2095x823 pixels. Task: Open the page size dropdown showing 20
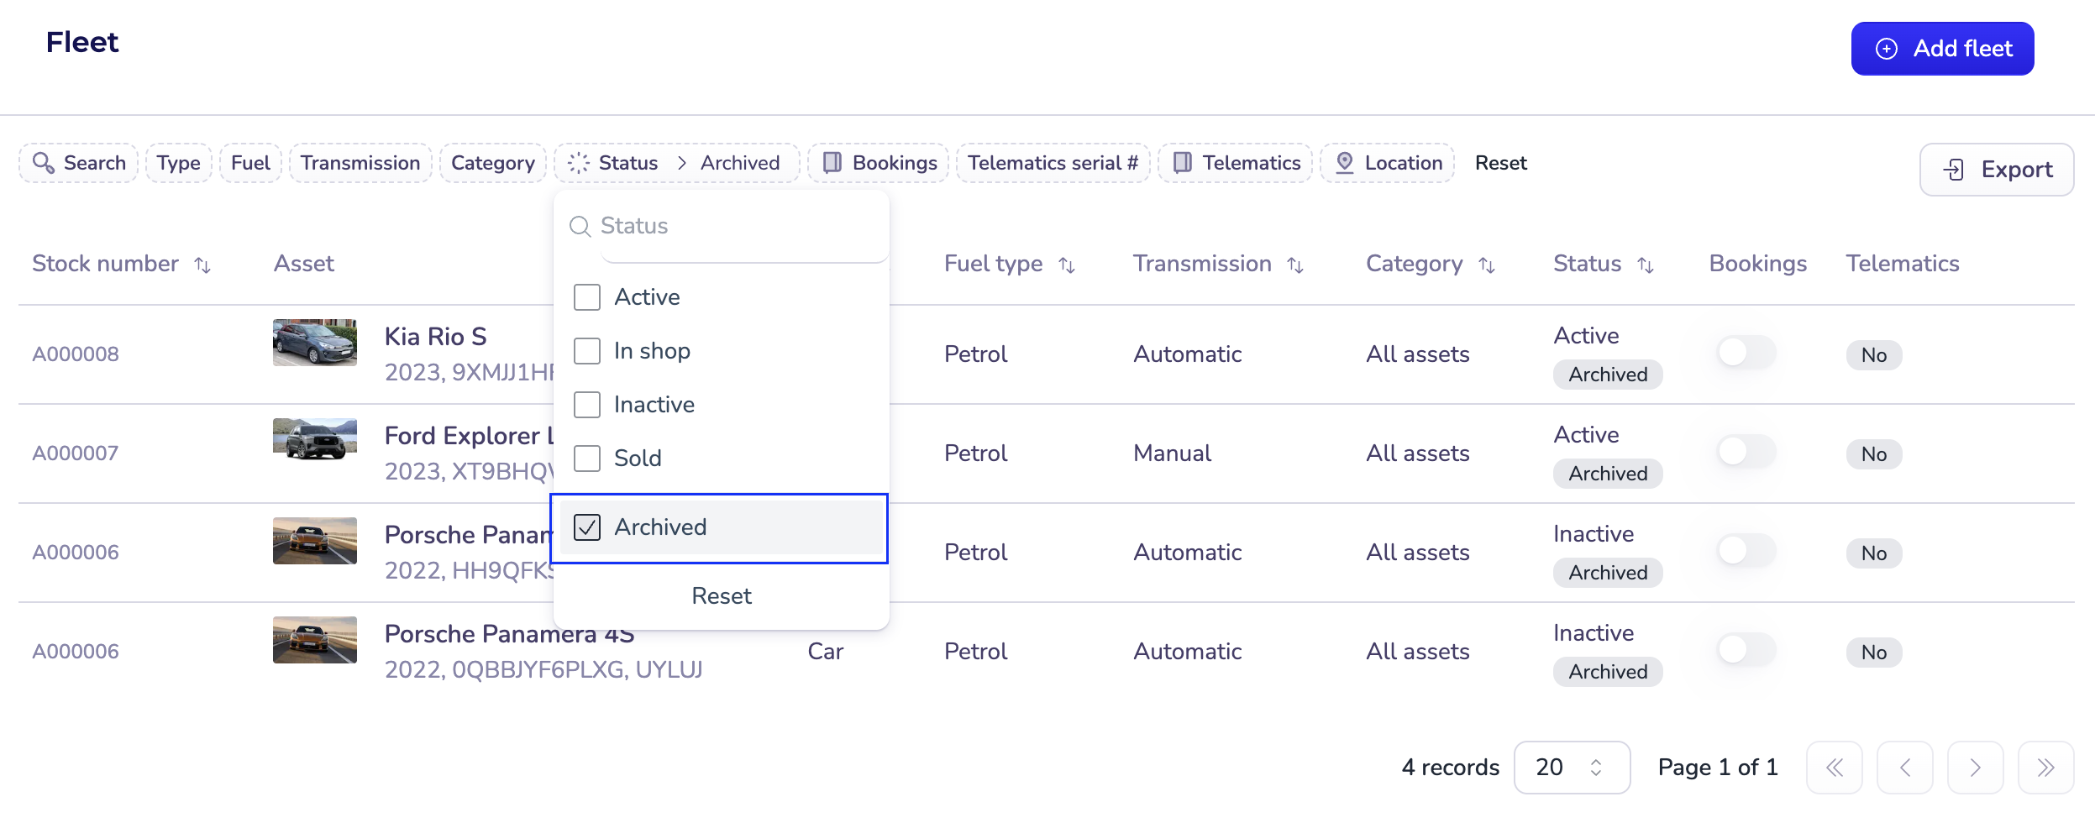[1571, 768]
